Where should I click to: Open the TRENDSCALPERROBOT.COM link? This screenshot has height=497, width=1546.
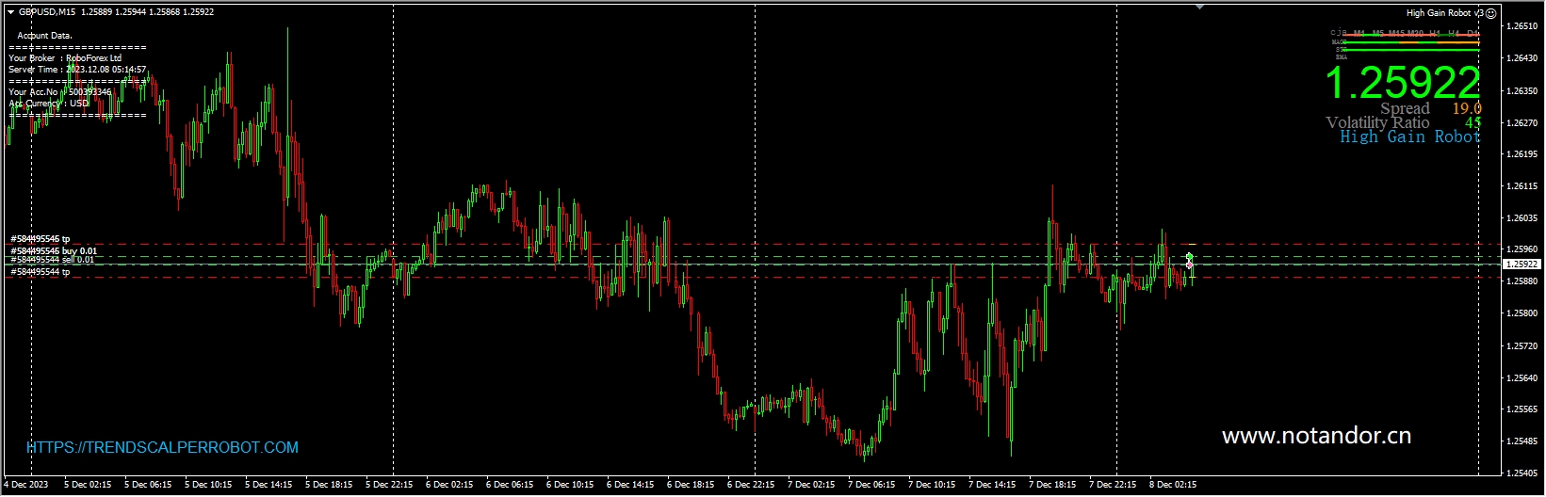(x=162, y=448)
